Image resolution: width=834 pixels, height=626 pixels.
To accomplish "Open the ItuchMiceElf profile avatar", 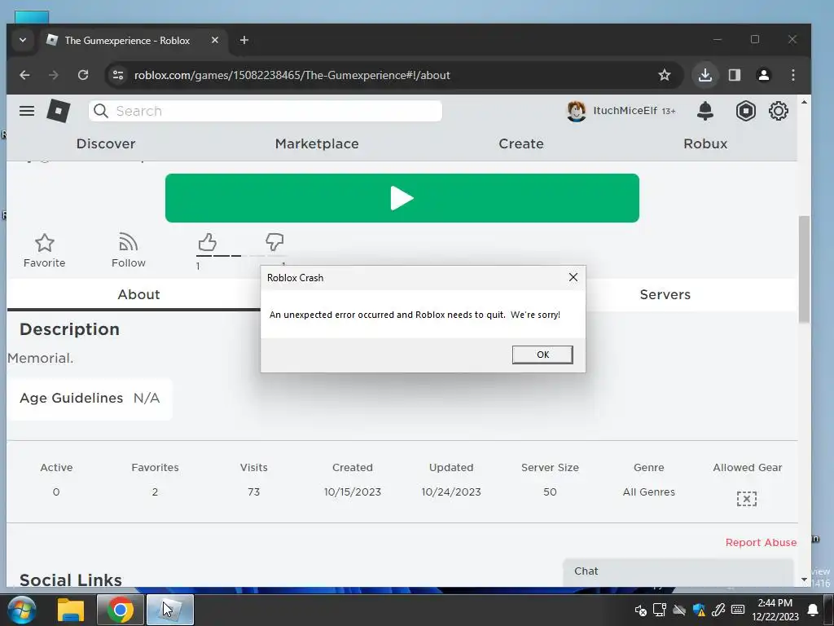I will coord(576,111).
